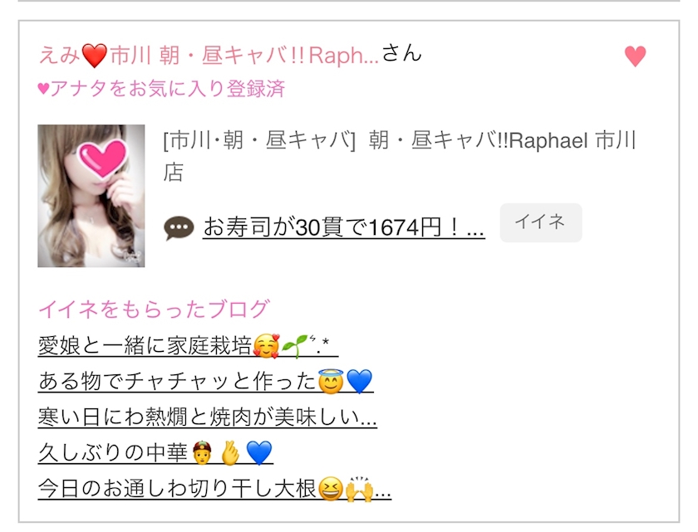Open the 愛娘と一緒に家庭栽培 blog entry
The image size is (698, 532).
coord(188,346)
